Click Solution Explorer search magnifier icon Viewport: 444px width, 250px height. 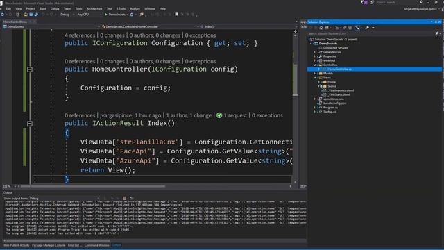click(x=437, y=33)
